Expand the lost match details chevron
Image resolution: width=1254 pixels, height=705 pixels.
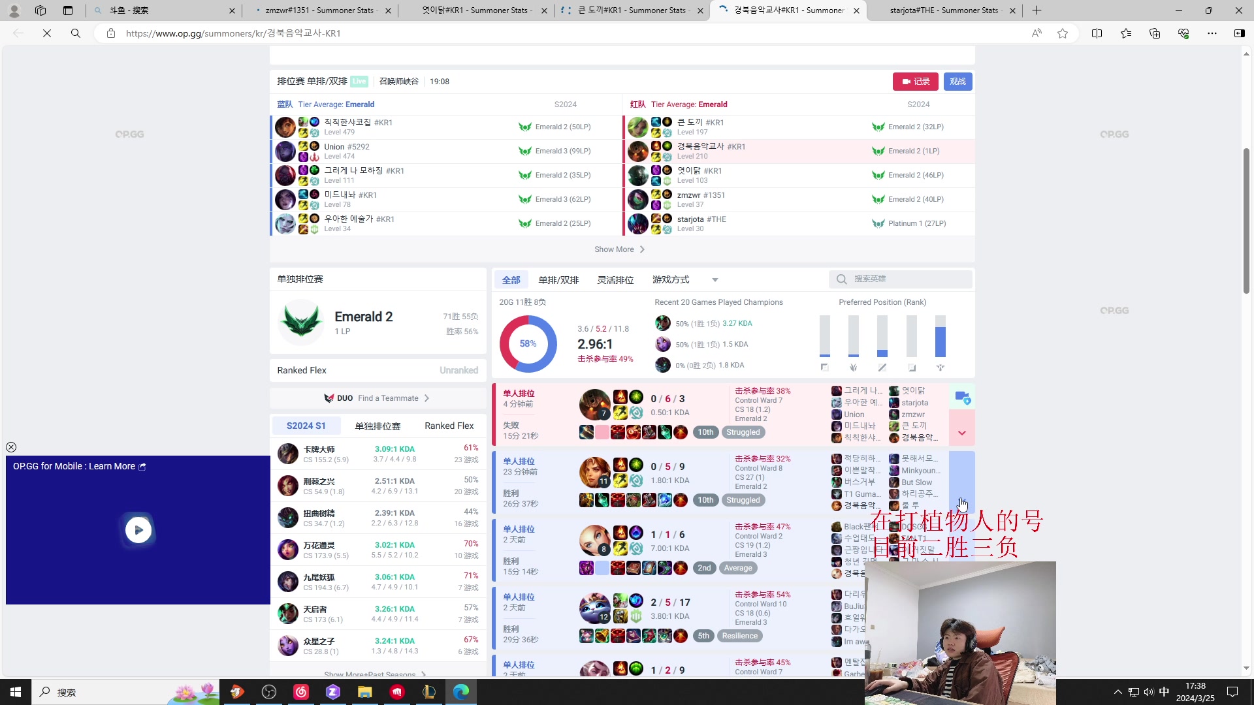point(961,432)
